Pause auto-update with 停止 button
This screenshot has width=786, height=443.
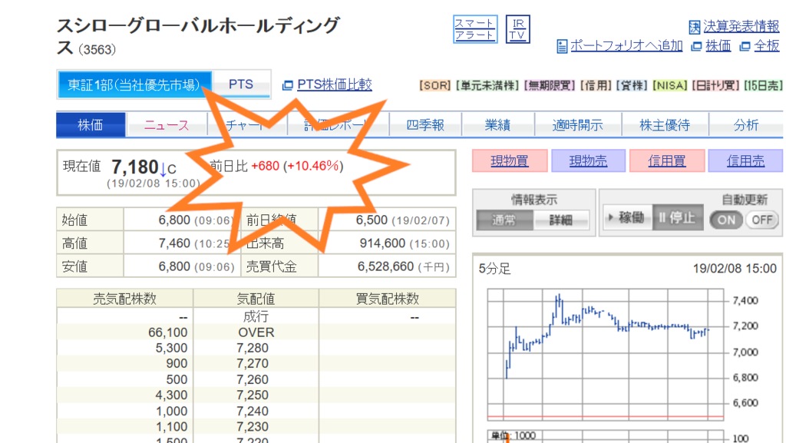(678, 217)
